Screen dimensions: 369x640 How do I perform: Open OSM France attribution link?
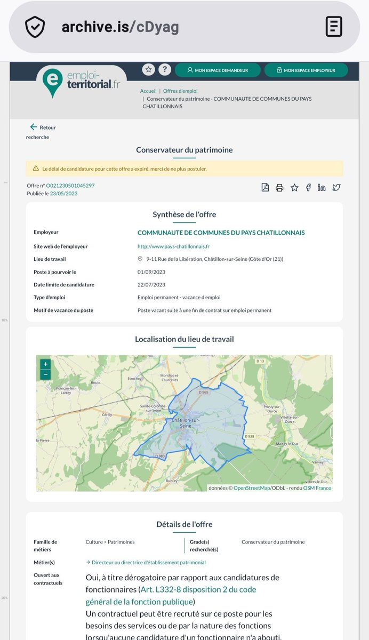(317, 488)
